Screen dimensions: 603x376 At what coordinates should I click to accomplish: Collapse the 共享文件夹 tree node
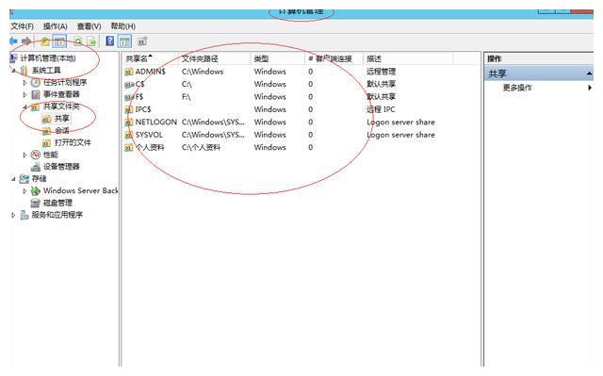pyautogui.click(x=25, y=106)
